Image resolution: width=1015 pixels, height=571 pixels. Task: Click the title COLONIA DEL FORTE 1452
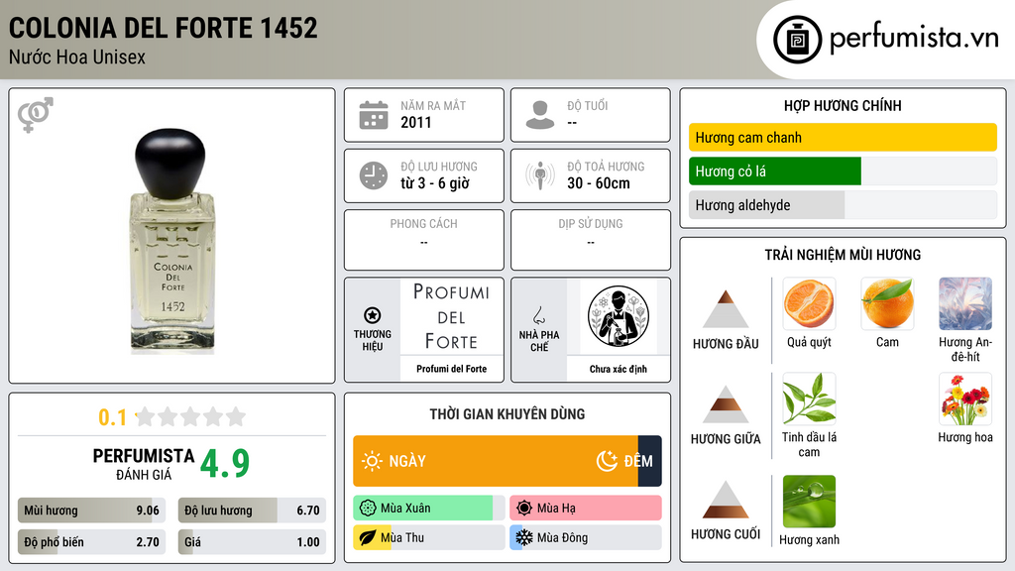point(164,28)
